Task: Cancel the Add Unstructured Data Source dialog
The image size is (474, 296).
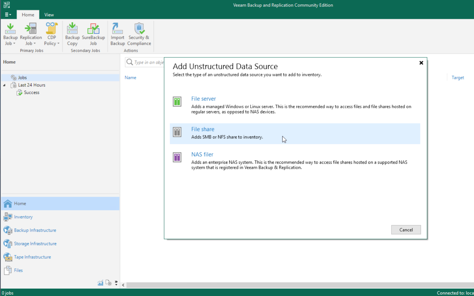Action: pos(406,230)
